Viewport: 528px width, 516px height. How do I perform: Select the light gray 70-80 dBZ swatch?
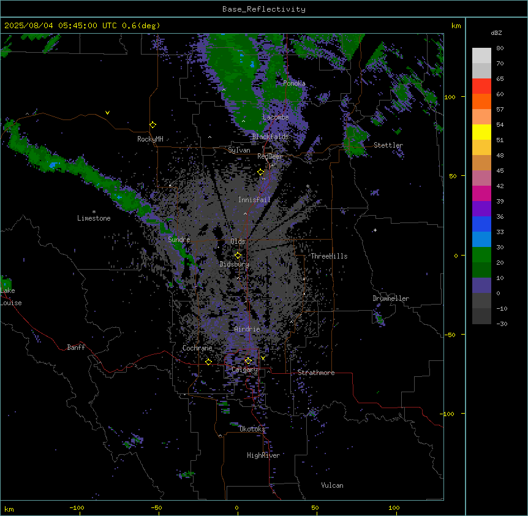point(481,56)
